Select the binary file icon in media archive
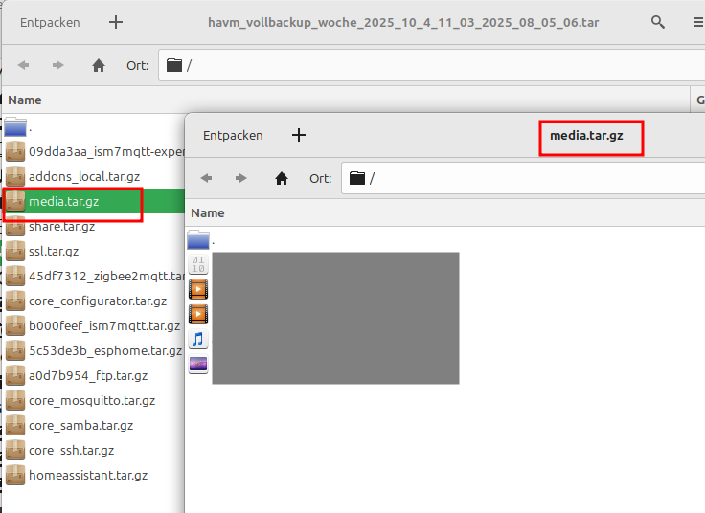 click(198, 264)
